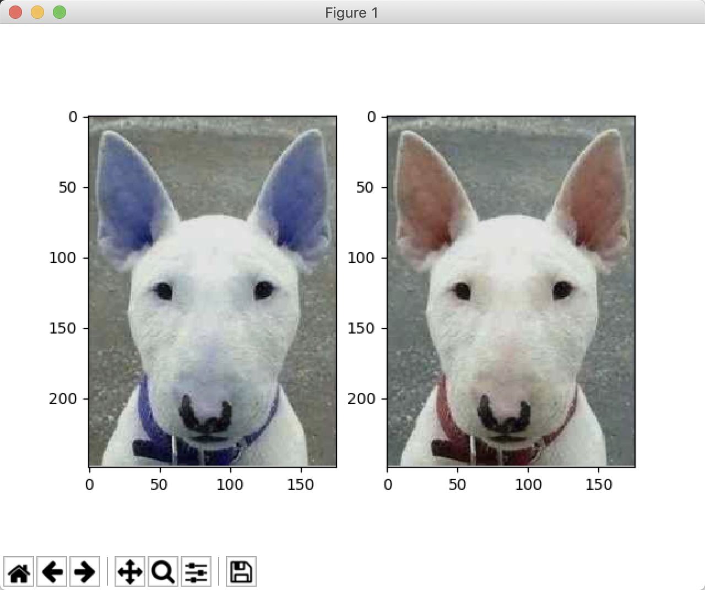
Task: Click the Figure 1 title bar text
Action: click(x=351, y=12)
